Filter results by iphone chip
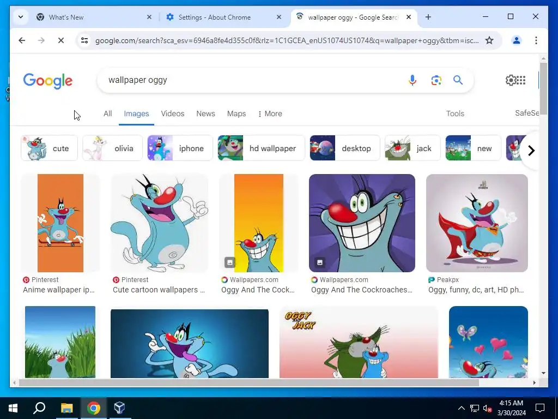 [x=180, y=148]
